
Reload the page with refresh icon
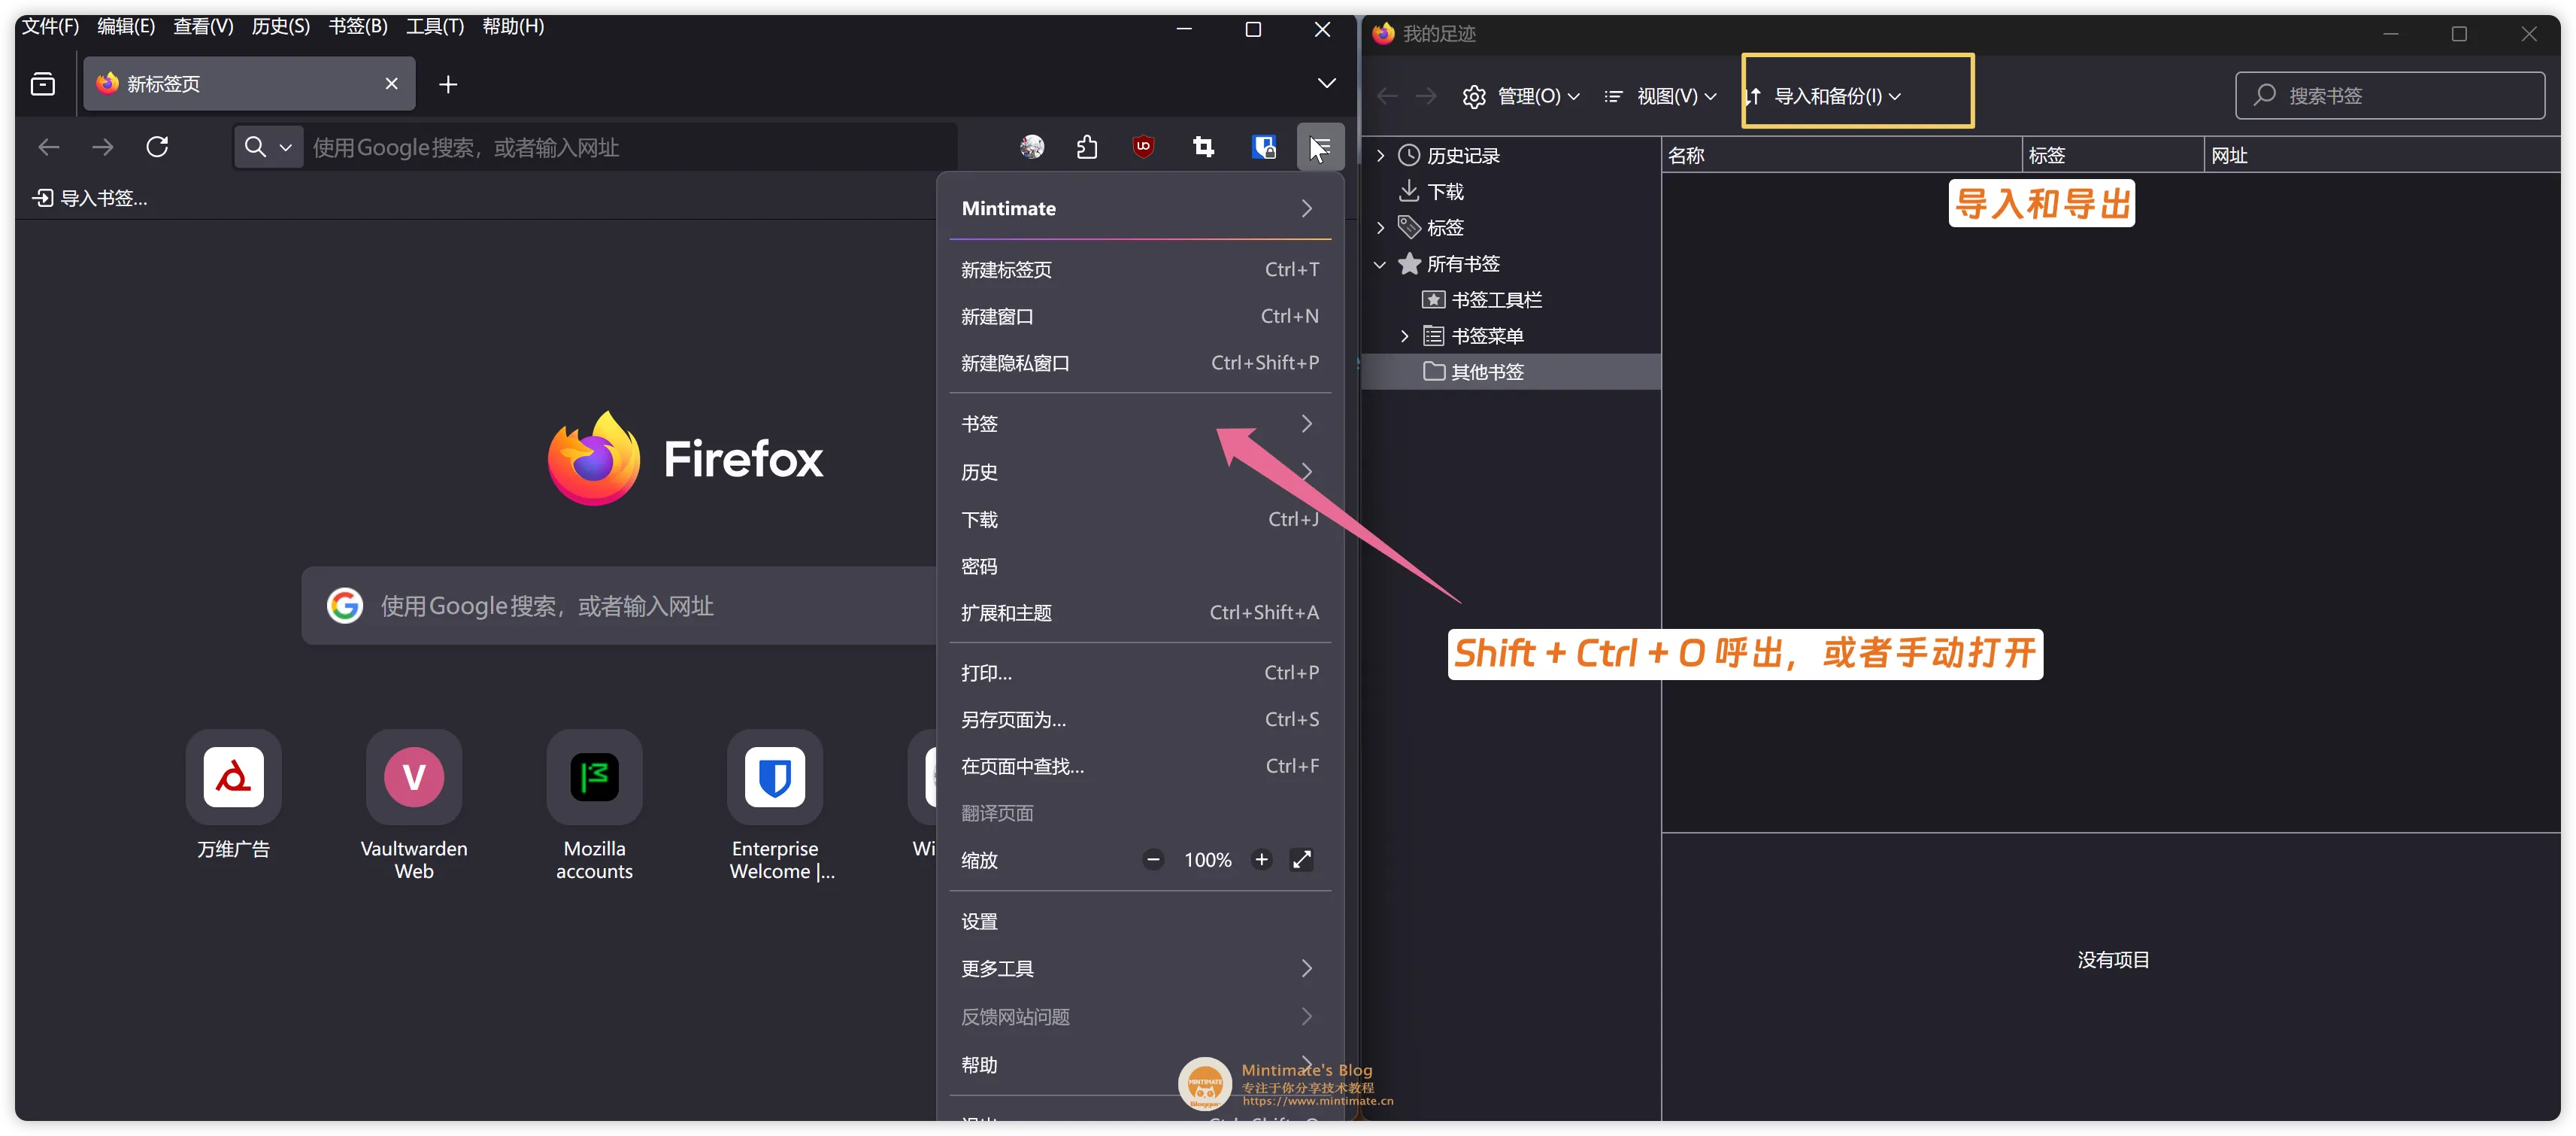tap(157, 147)
